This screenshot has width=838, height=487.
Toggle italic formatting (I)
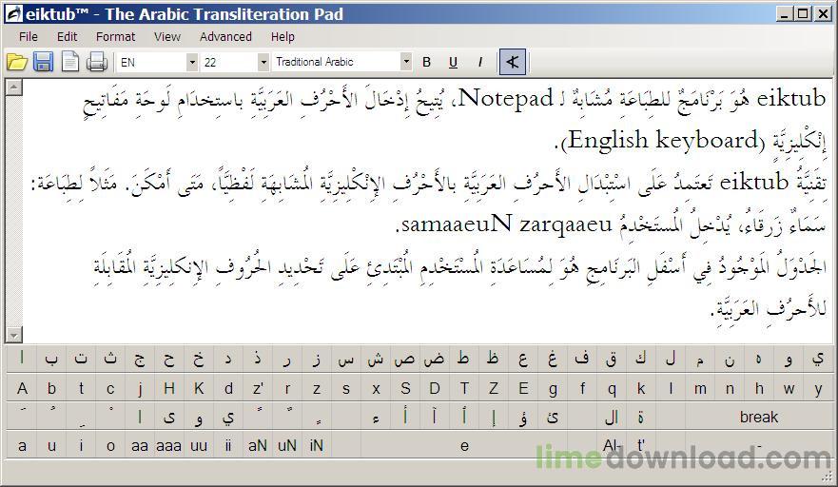(x=480, y=62)
